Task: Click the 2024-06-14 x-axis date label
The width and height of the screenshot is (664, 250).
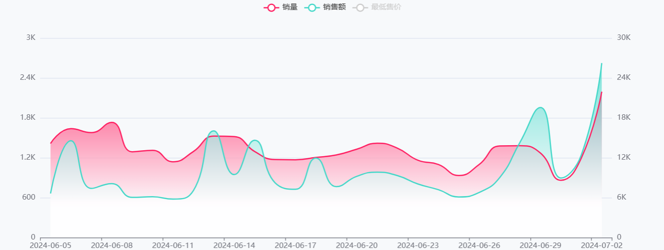Action: [x=234, y=245]
